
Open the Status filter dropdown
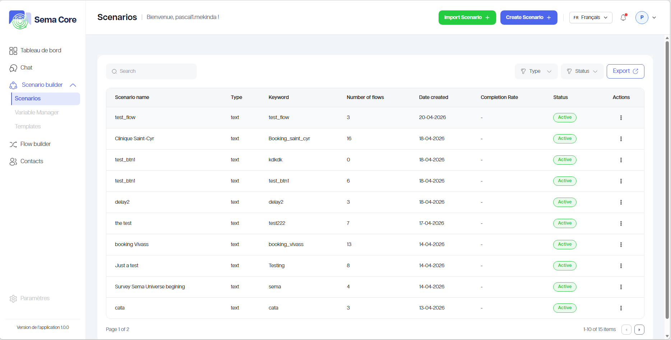[x=582, y=71]
